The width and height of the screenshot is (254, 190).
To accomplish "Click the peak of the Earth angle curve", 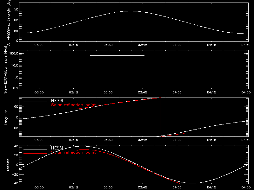I will (130, 11).
